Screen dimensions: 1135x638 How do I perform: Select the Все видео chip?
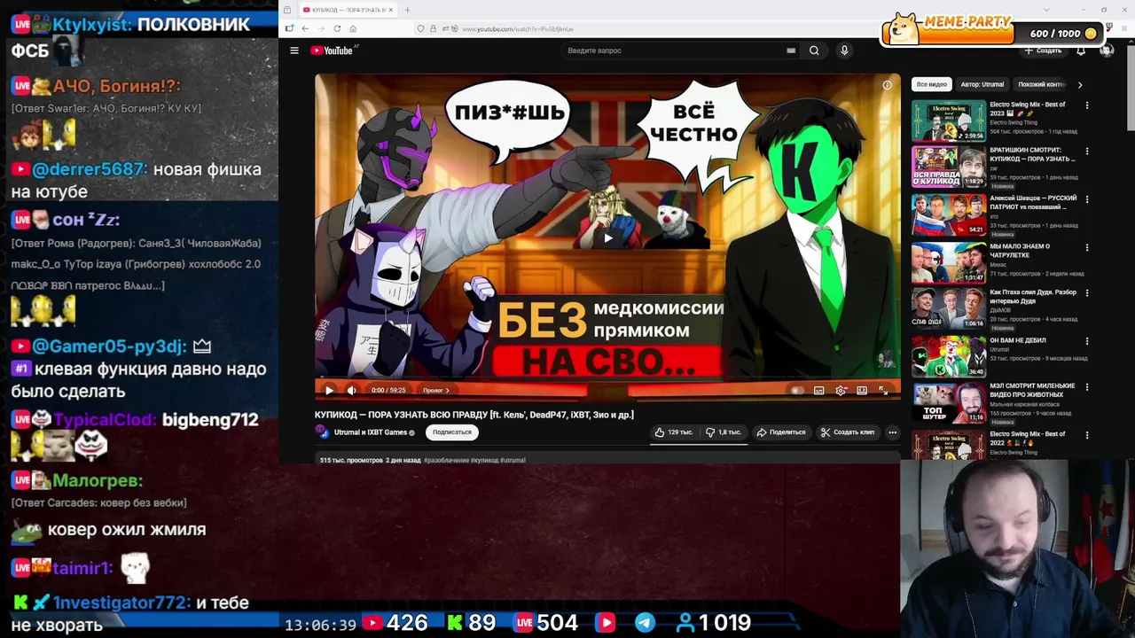(x=931, y=84)
